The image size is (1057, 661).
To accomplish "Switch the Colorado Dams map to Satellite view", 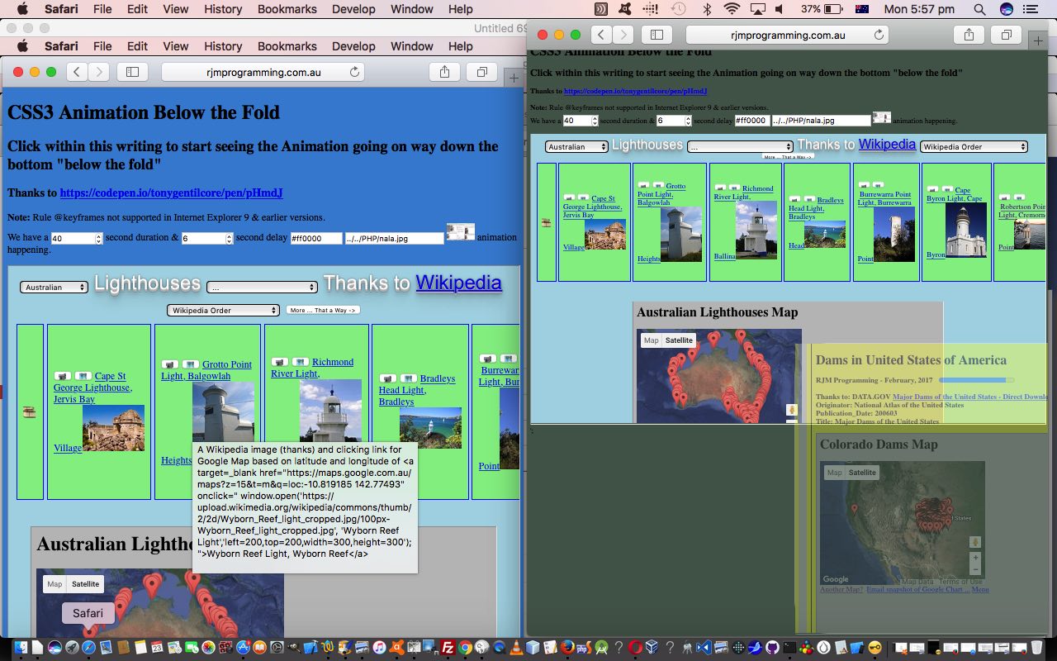I will tap(862, 473).
